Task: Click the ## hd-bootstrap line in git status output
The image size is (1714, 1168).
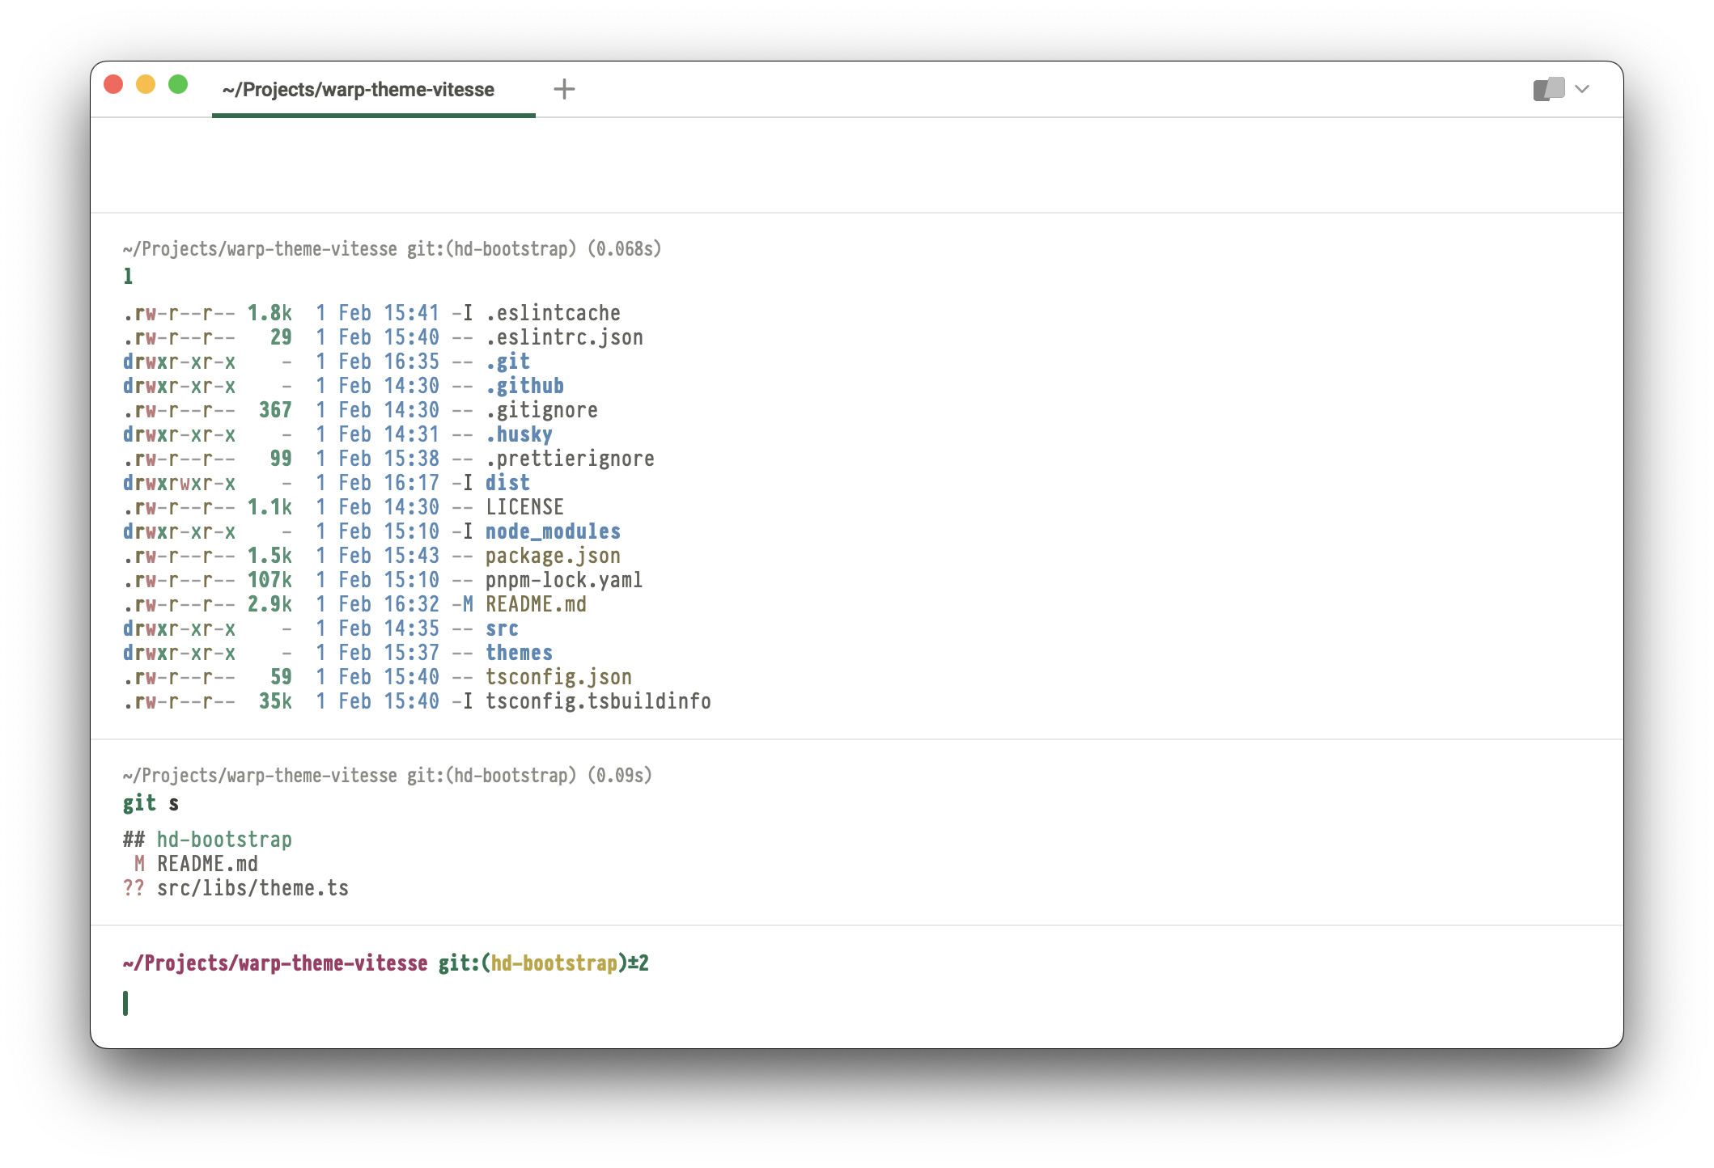Action: click(206, 840)
